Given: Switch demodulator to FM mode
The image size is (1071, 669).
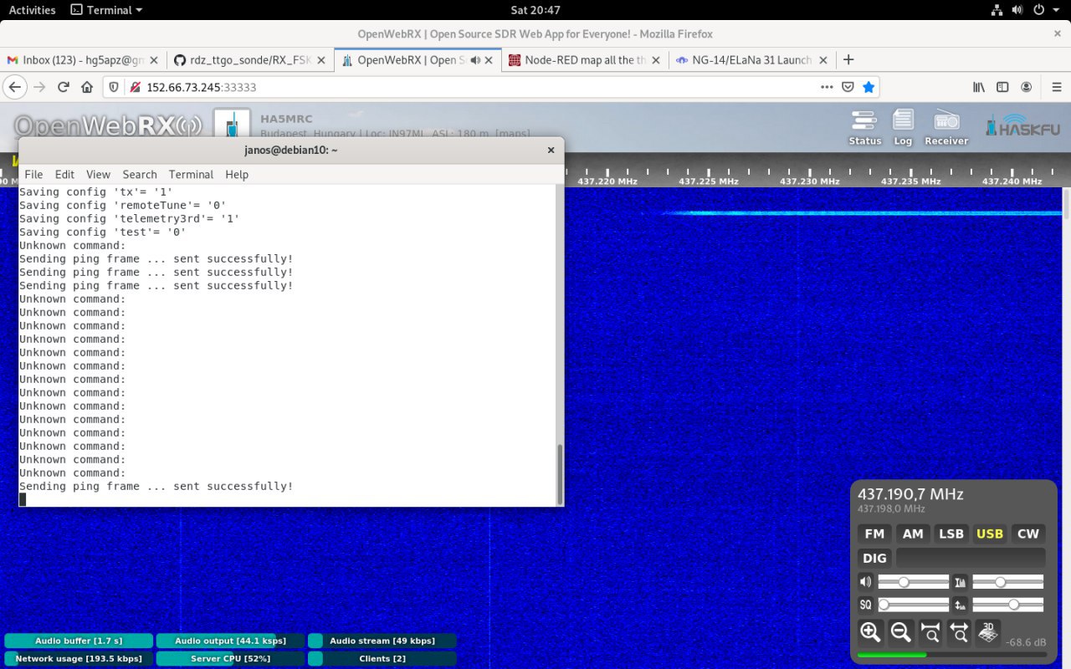Looking at the screenshot, I should [x=874, y=534].
